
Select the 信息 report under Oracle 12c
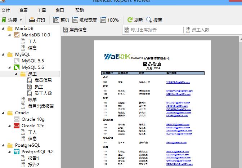32,139
